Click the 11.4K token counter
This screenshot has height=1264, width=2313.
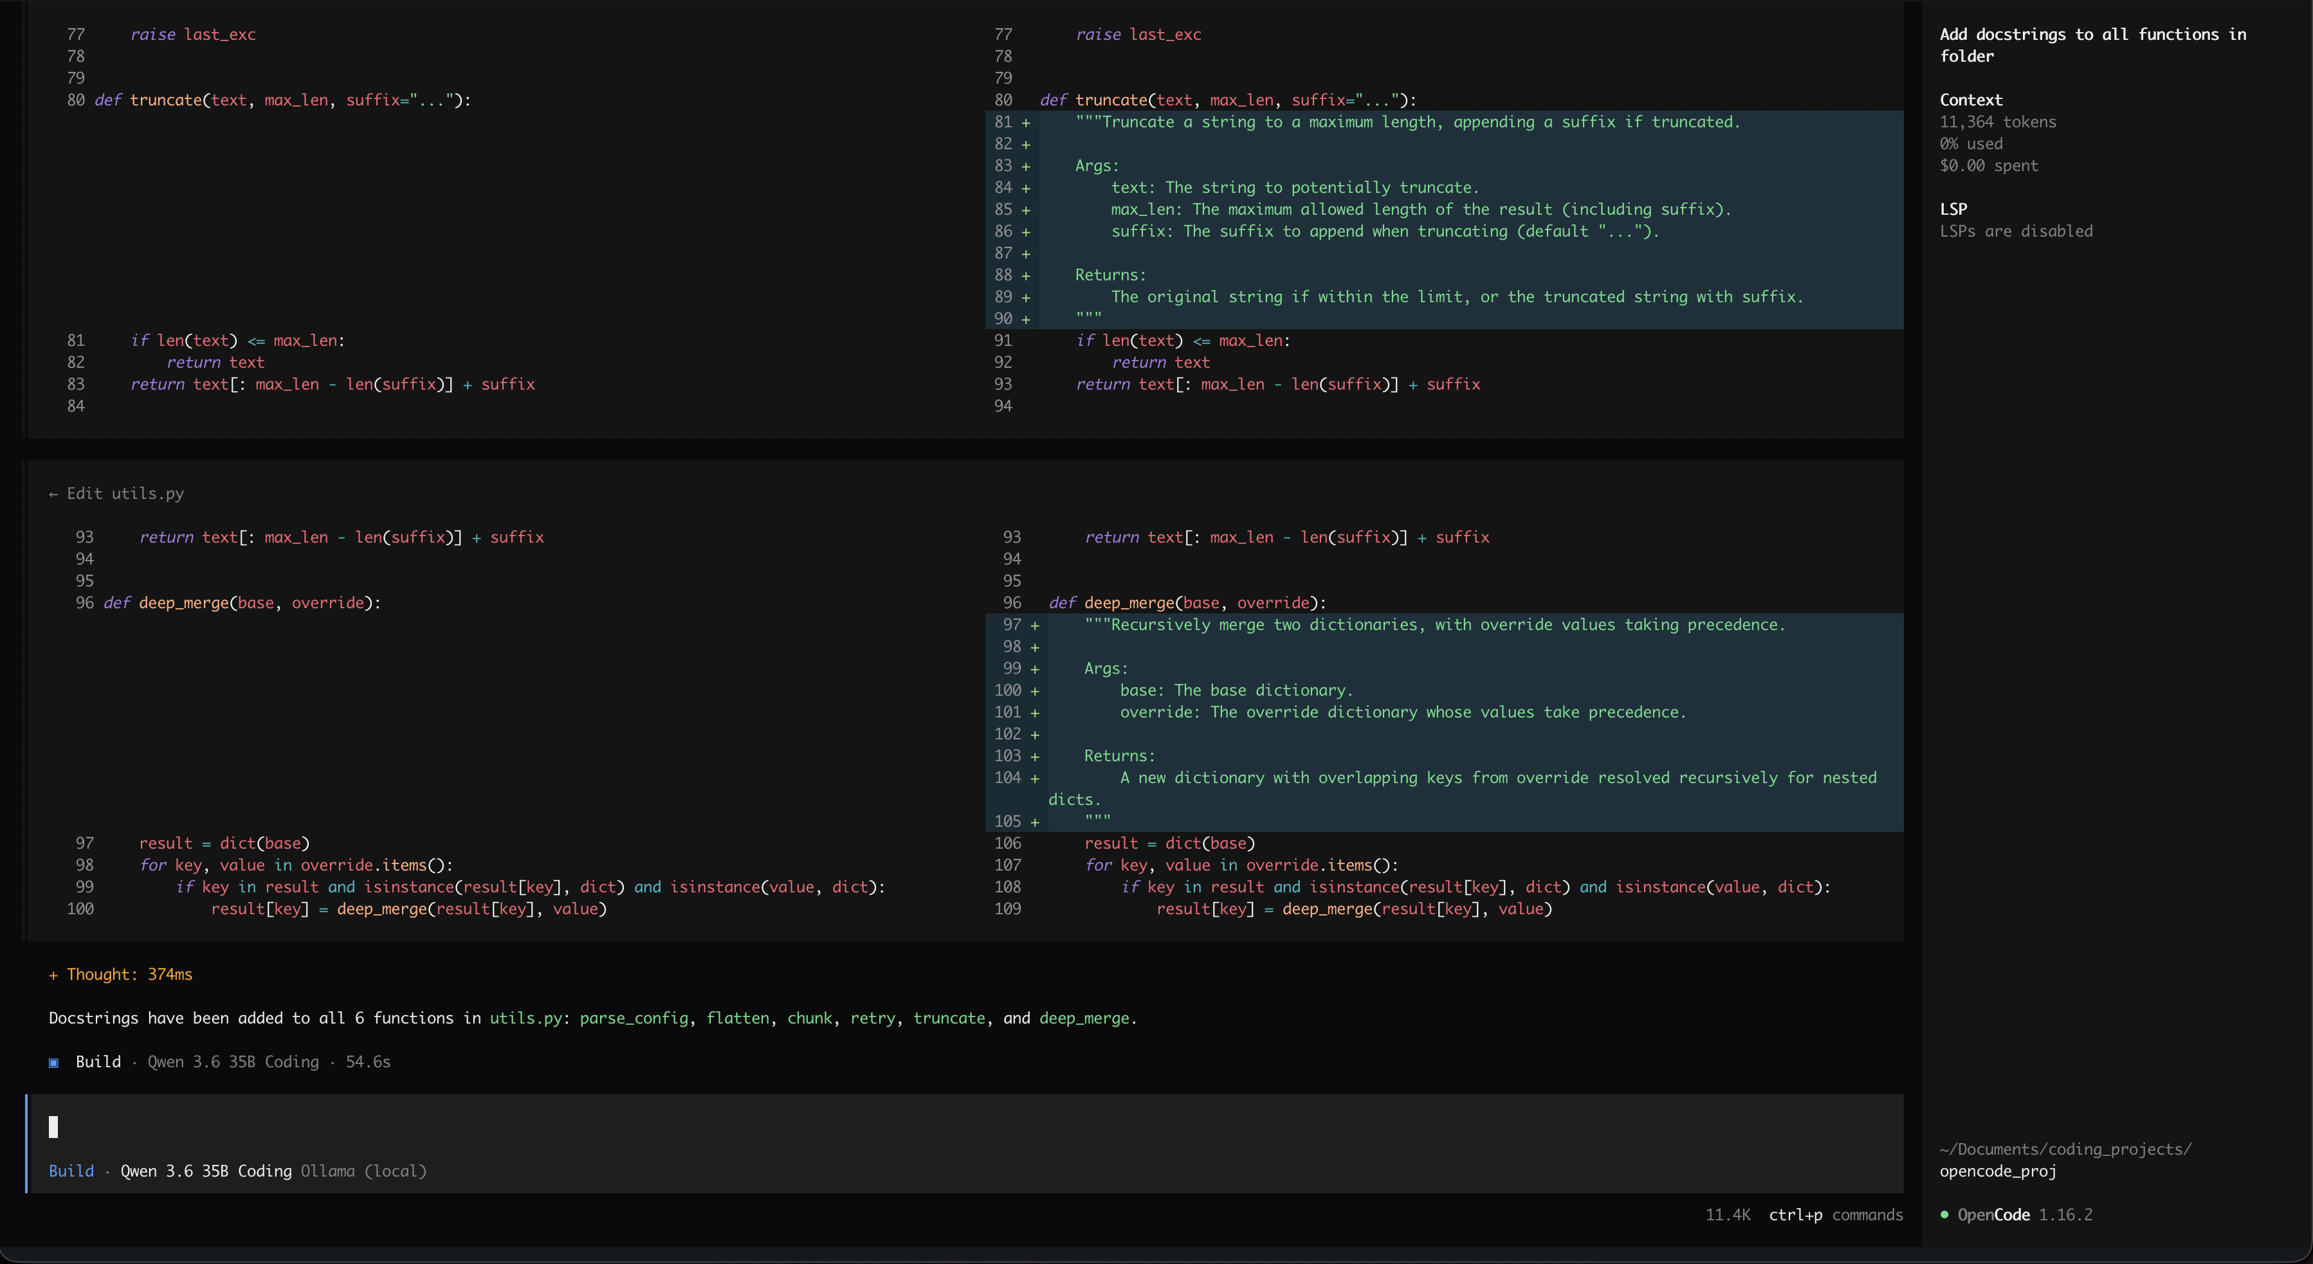coord(1728,1214)
